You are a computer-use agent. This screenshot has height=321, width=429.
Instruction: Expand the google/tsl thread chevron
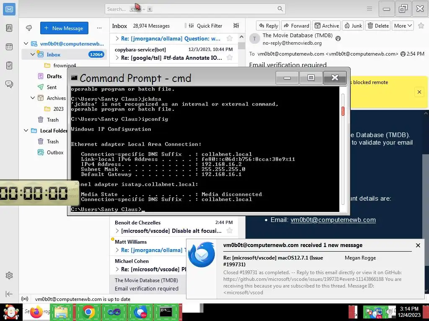click(117, 58)
